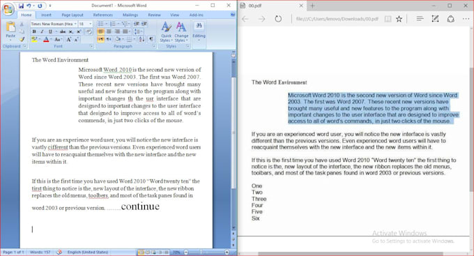Click the red font color button
The image size is (474, 256).
click(x=47, y=39)
